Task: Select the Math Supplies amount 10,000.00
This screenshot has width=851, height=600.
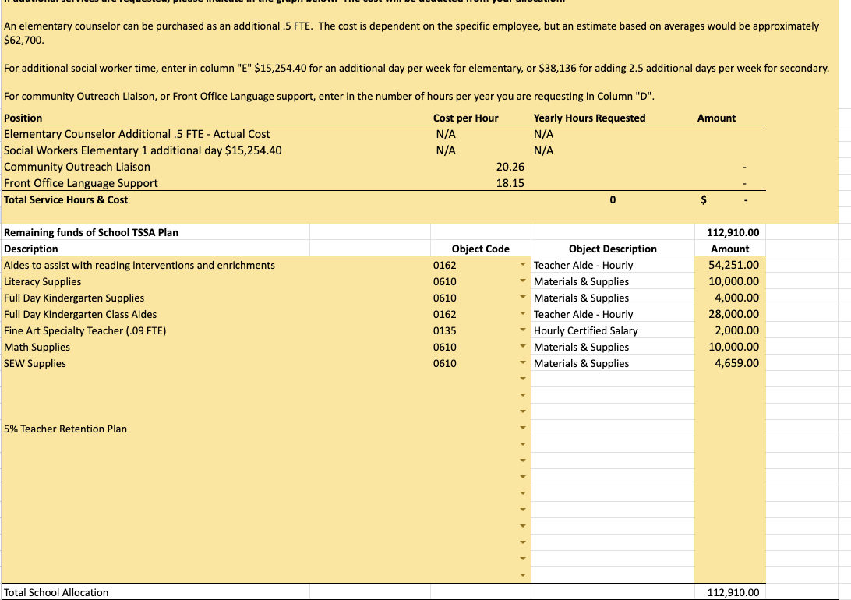Action: [730, 346]
